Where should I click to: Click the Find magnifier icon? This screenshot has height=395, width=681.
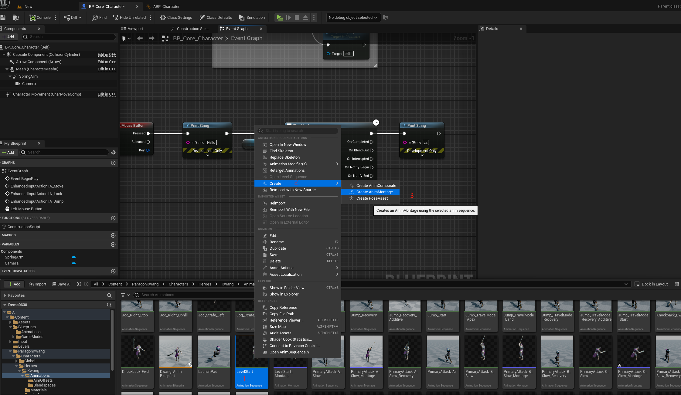95,18
